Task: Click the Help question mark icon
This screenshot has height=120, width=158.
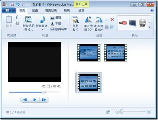Action: (x=152, y=10)
